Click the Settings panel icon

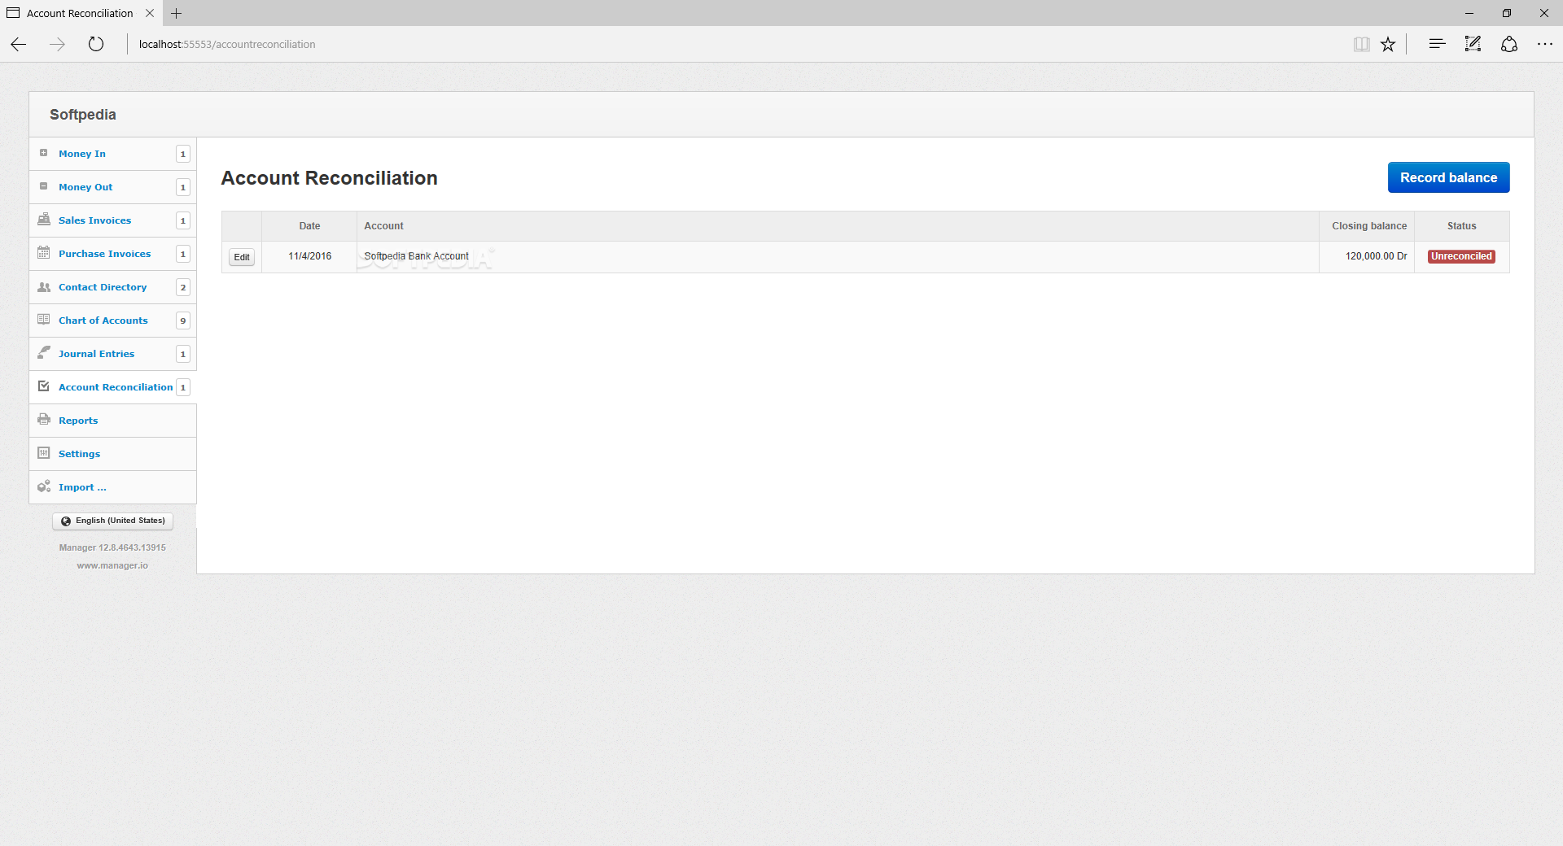point(44,453)
